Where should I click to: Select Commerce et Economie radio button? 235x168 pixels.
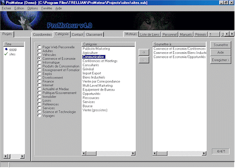point(39,58)
